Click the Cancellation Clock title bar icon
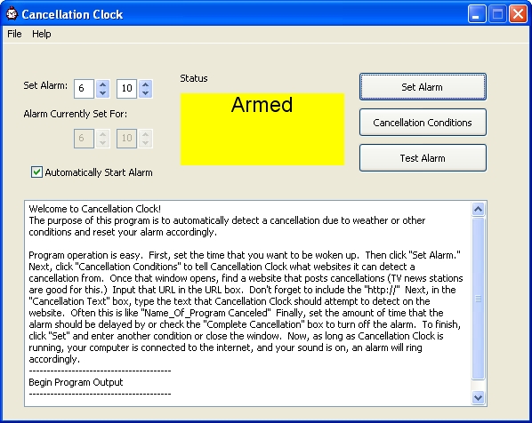The image size is (532, 423). point(12,14)
